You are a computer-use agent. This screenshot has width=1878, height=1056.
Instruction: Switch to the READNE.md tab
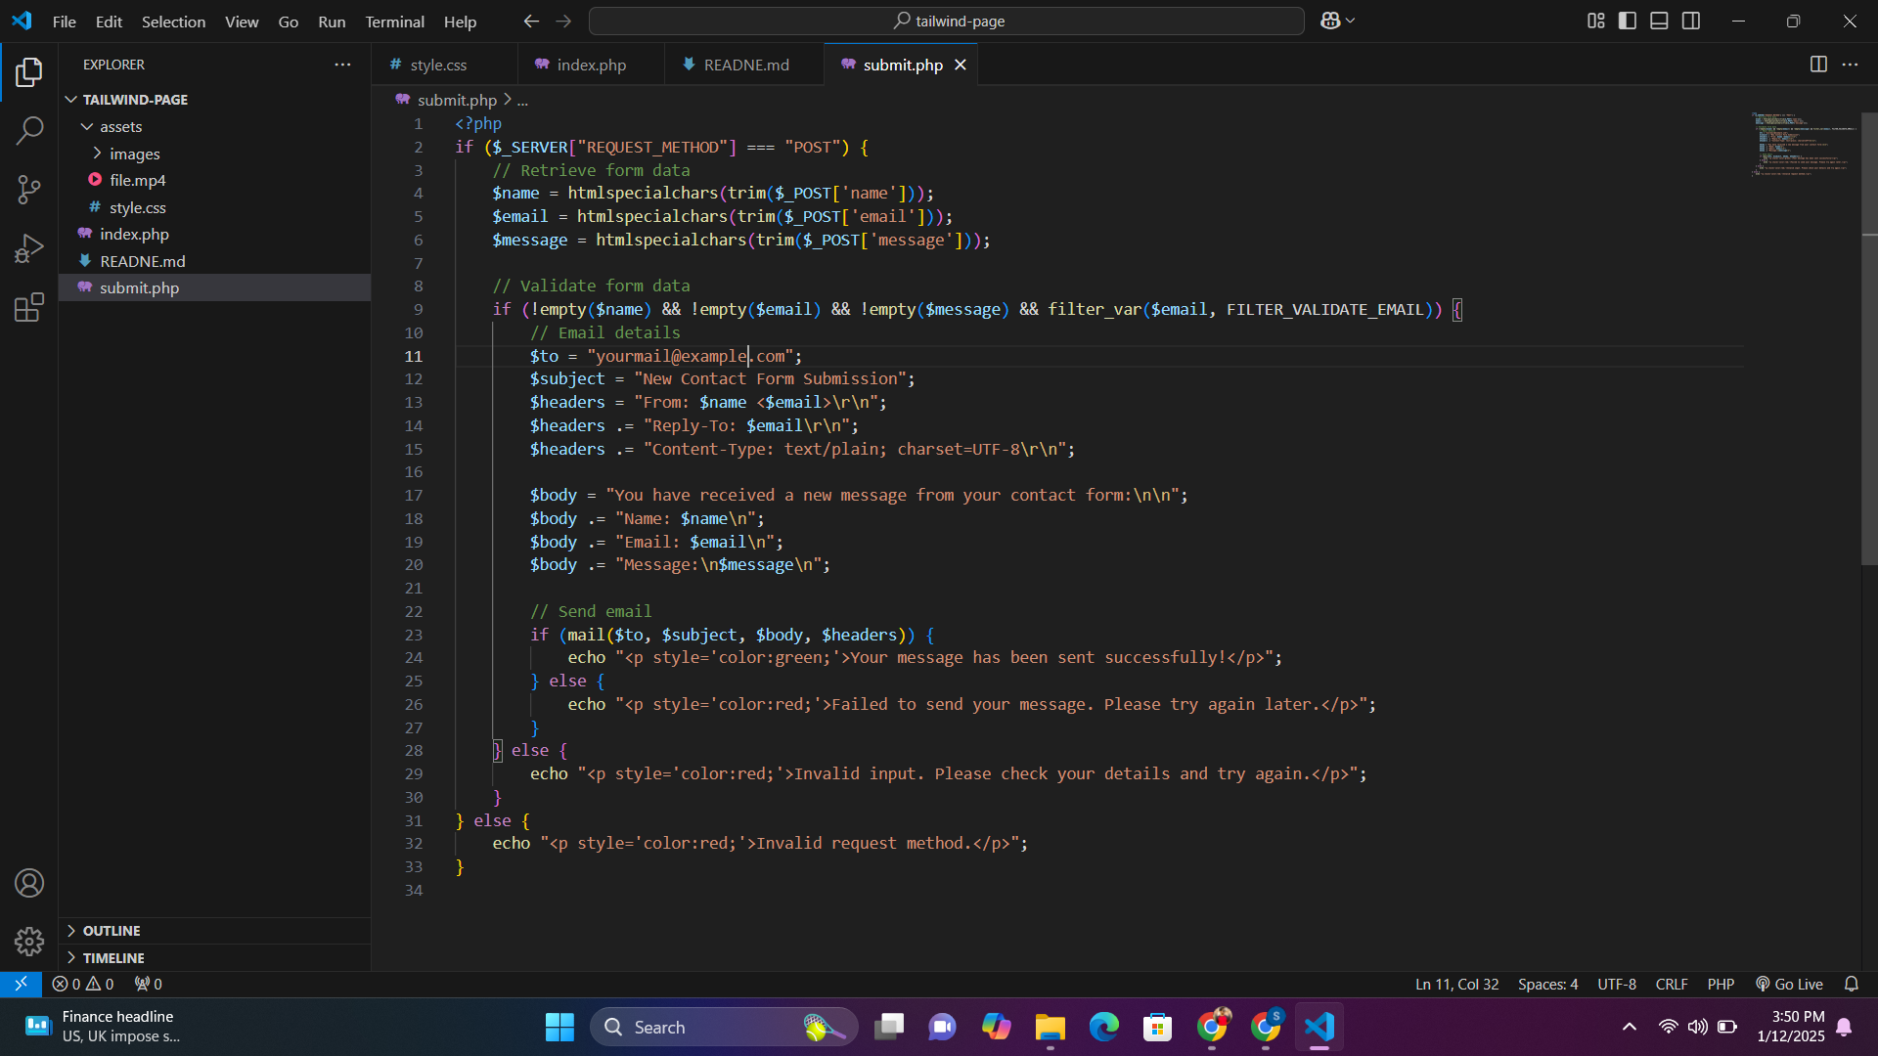click(745, 65)
